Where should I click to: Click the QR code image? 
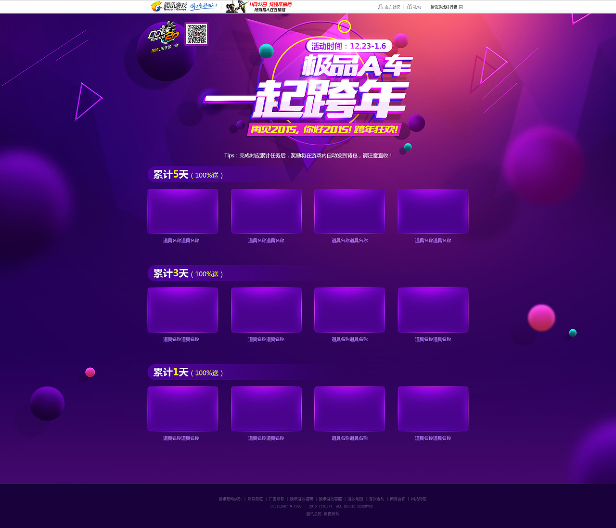point(196,34)
